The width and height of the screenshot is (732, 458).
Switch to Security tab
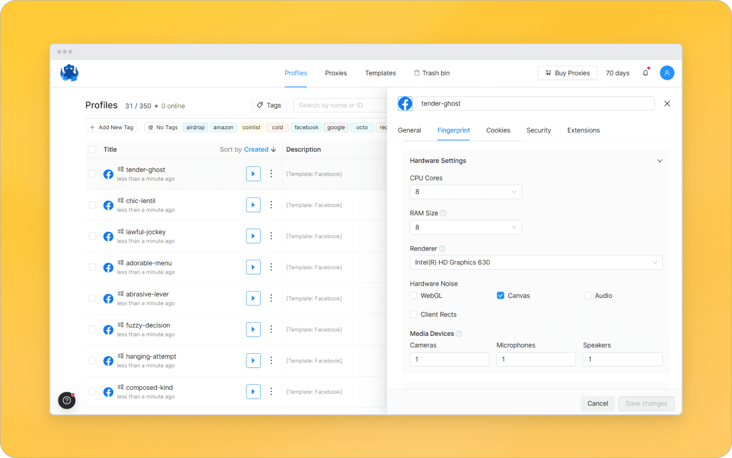tap(539, 130)
